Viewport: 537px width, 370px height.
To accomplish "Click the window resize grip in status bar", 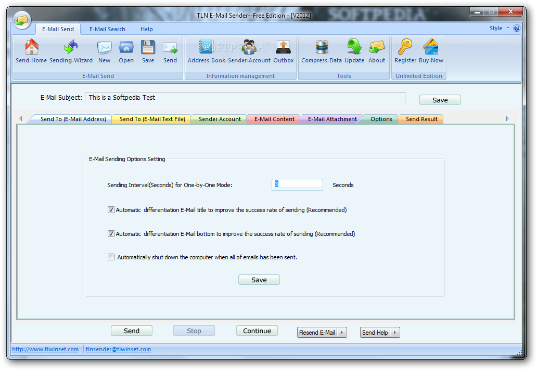I will [519, 352].
